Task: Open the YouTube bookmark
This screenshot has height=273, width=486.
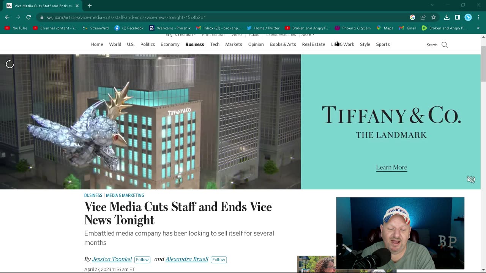Action: tap(16, 28)
